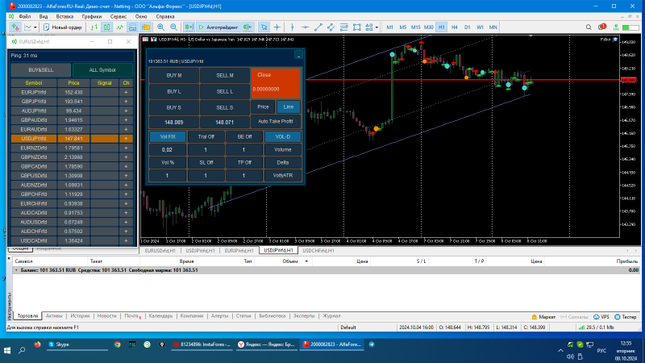
Task: Open the Файл menu
Action: click(25, 16)
